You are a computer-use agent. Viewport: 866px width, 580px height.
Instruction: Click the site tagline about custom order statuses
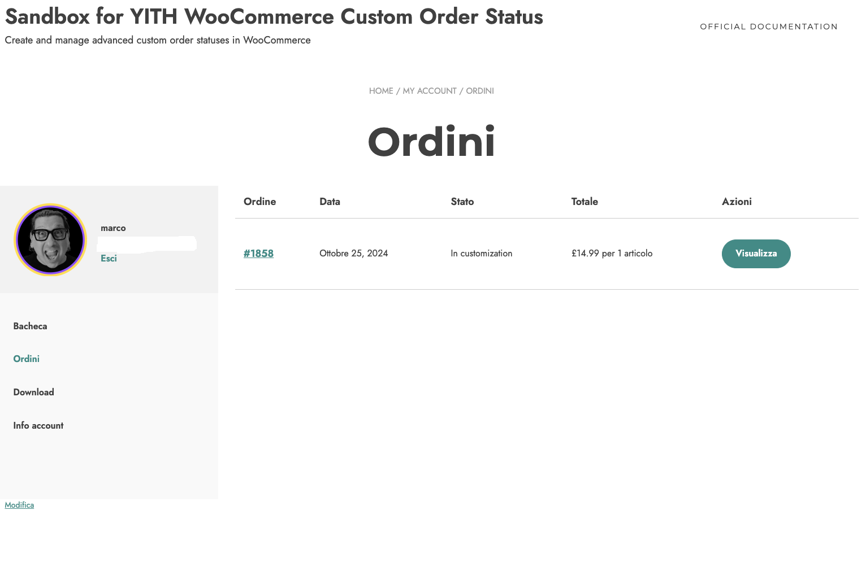click(x=158, y=40)
